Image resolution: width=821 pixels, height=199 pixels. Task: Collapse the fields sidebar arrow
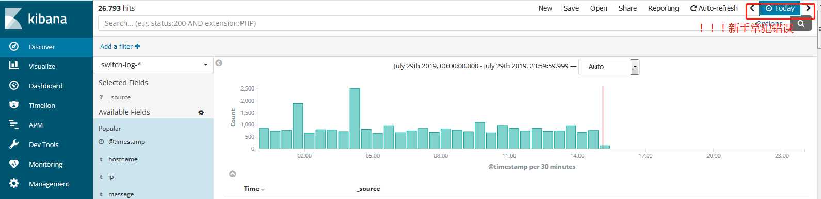[x=219, y=63]
